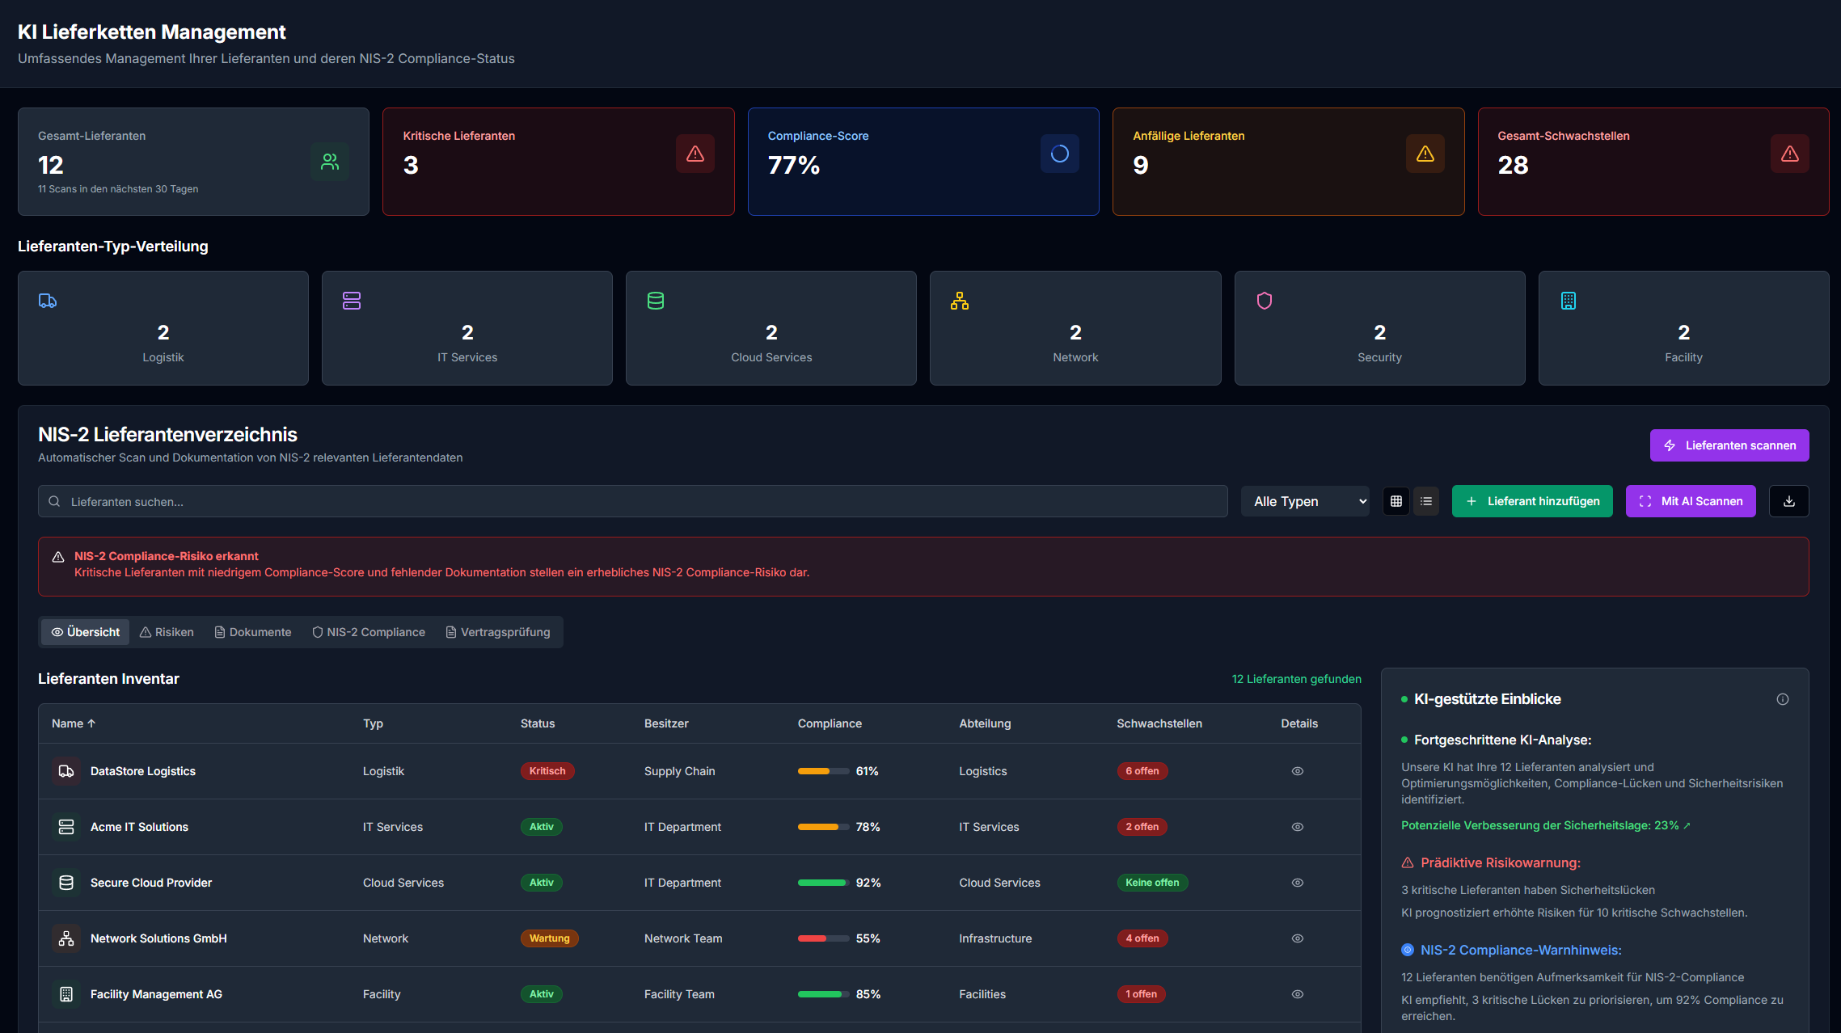Switch to the Risiken tab
The width and height of the screenshot is (1841, 1033).
[x=166, y=631]
